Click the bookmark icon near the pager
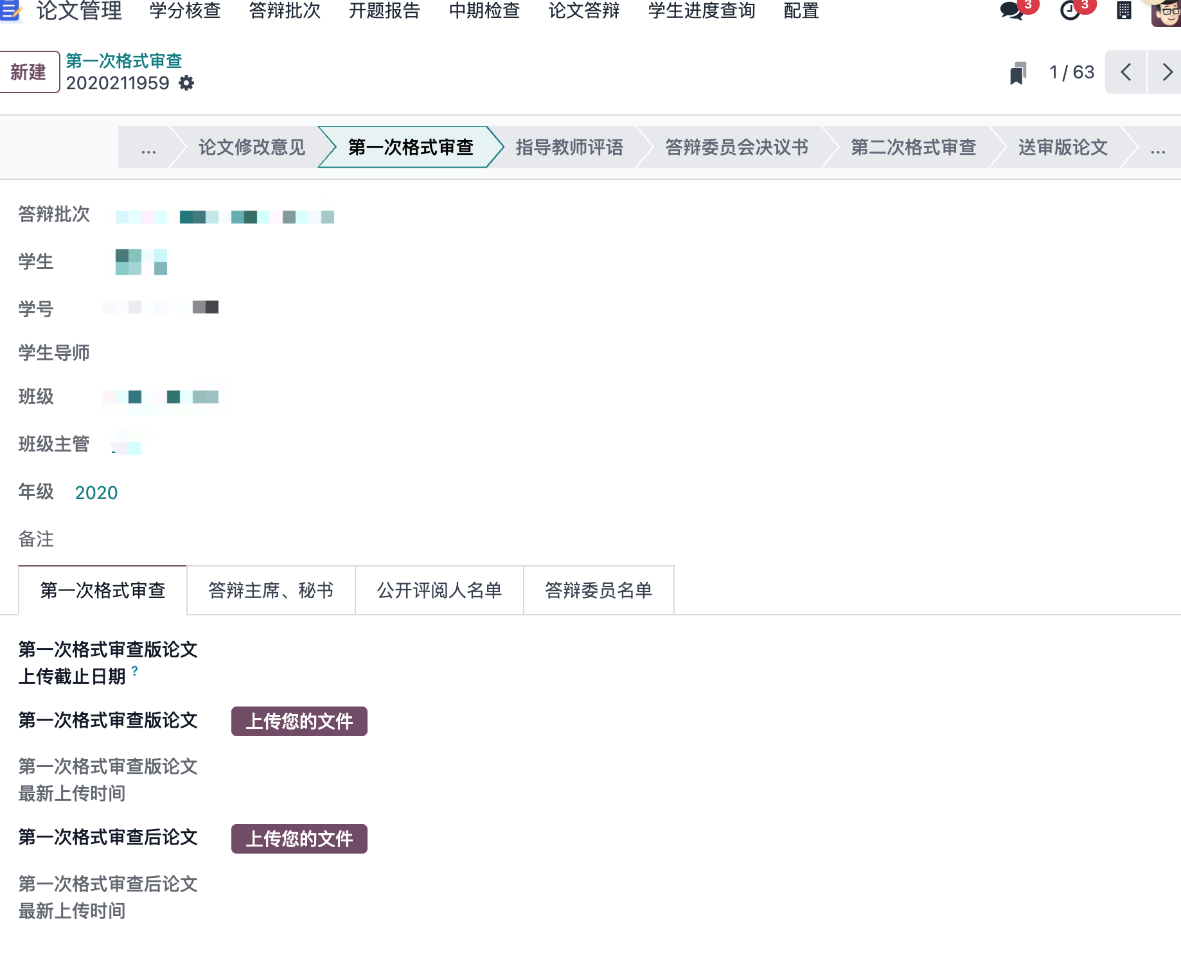This screenshot has width=1181, height=966. [x=1018, y=73]
